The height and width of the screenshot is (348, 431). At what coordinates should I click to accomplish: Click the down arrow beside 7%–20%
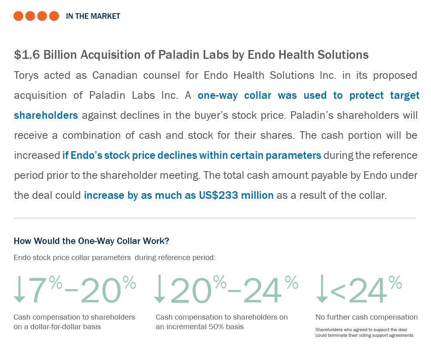(x=20, y=289)
